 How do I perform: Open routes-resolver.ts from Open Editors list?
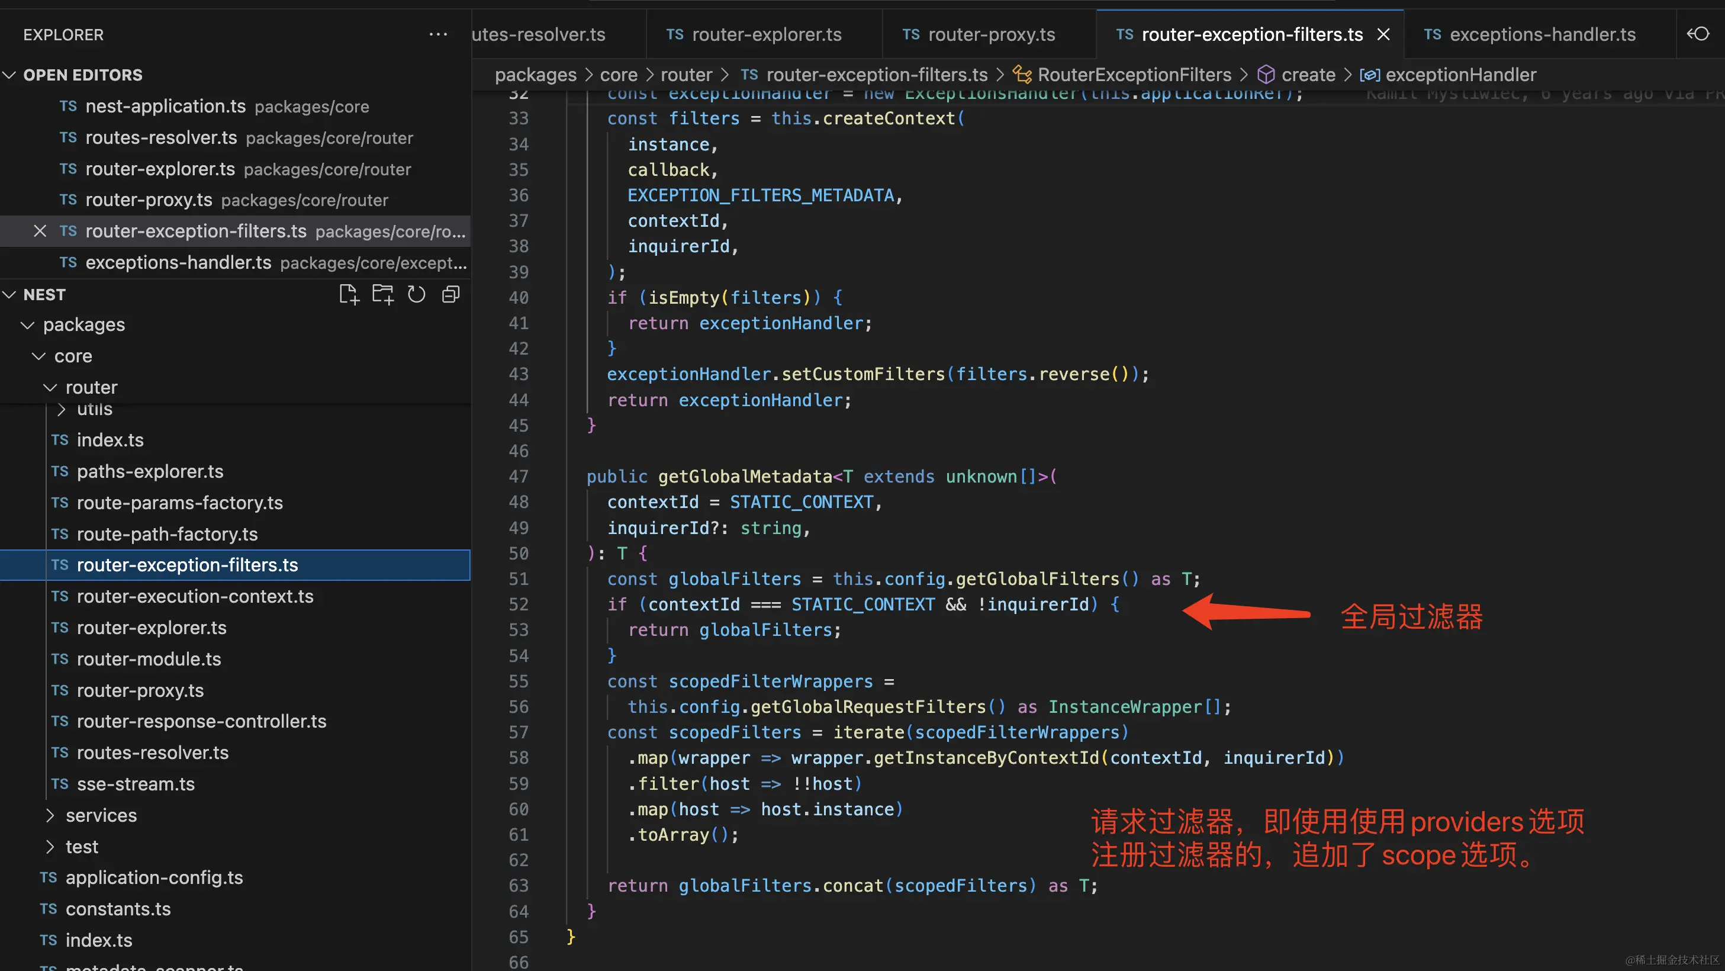235,137
